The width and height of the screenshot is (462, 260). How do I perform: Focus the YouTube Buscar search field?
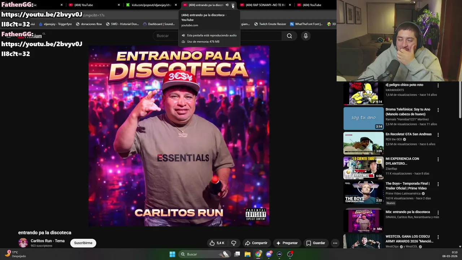tap(218, 36)
